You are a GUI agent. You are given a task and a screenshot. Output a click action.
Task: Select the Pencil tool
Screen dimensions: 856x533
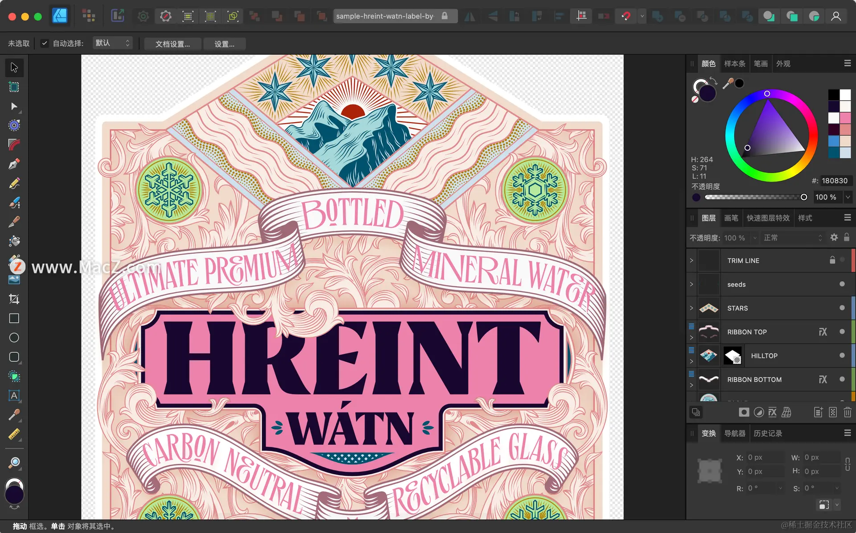pyautogui.click(x=14, y=183)
